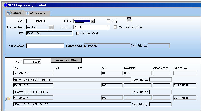Open the Status dropdown arrow
The image size is (201, 111).
pos(92,21)
